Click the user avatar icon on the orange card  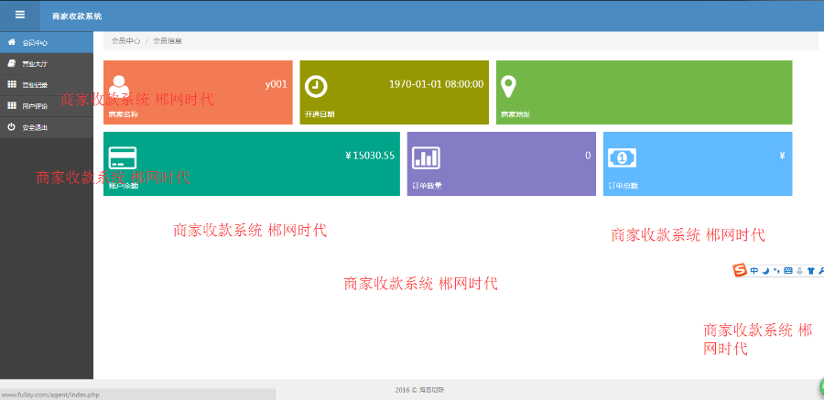click(119, 86)
